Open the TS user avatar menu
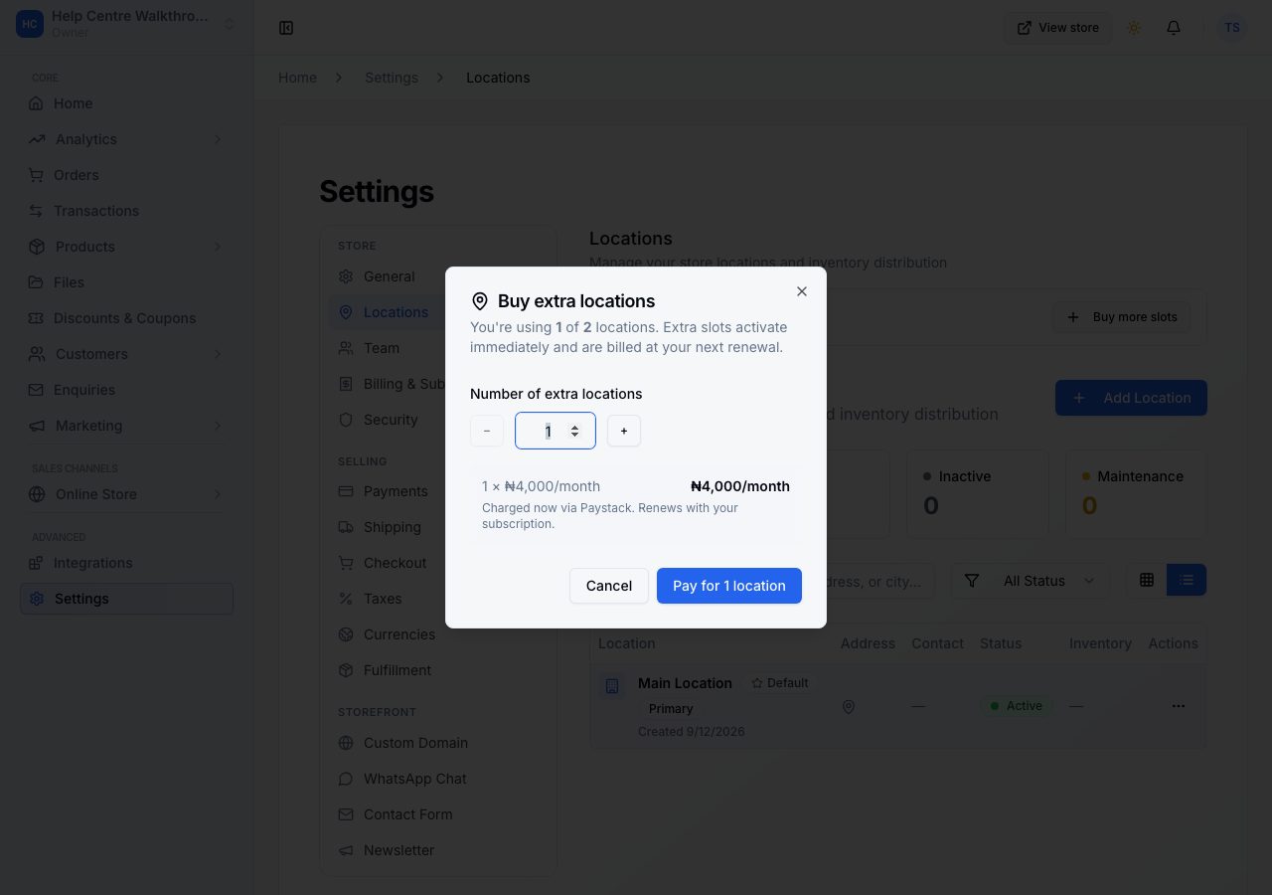Viewport: 1272px width, 895px height. [x=1232, y=28]
